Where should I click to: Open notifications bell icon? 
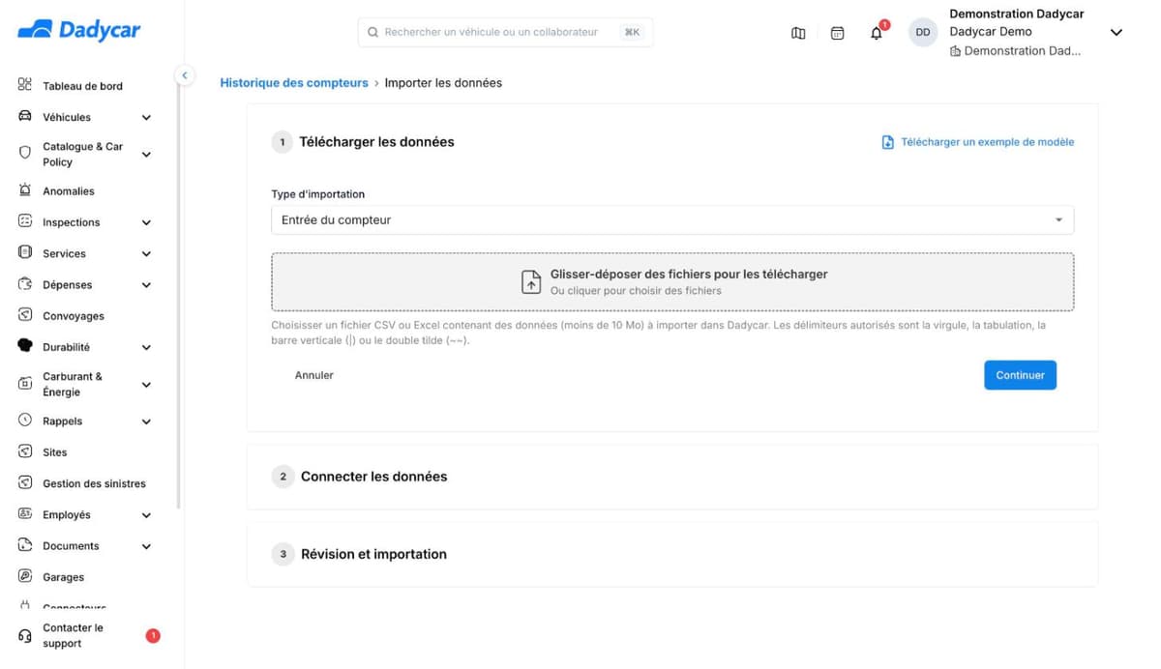pos(877,33)
